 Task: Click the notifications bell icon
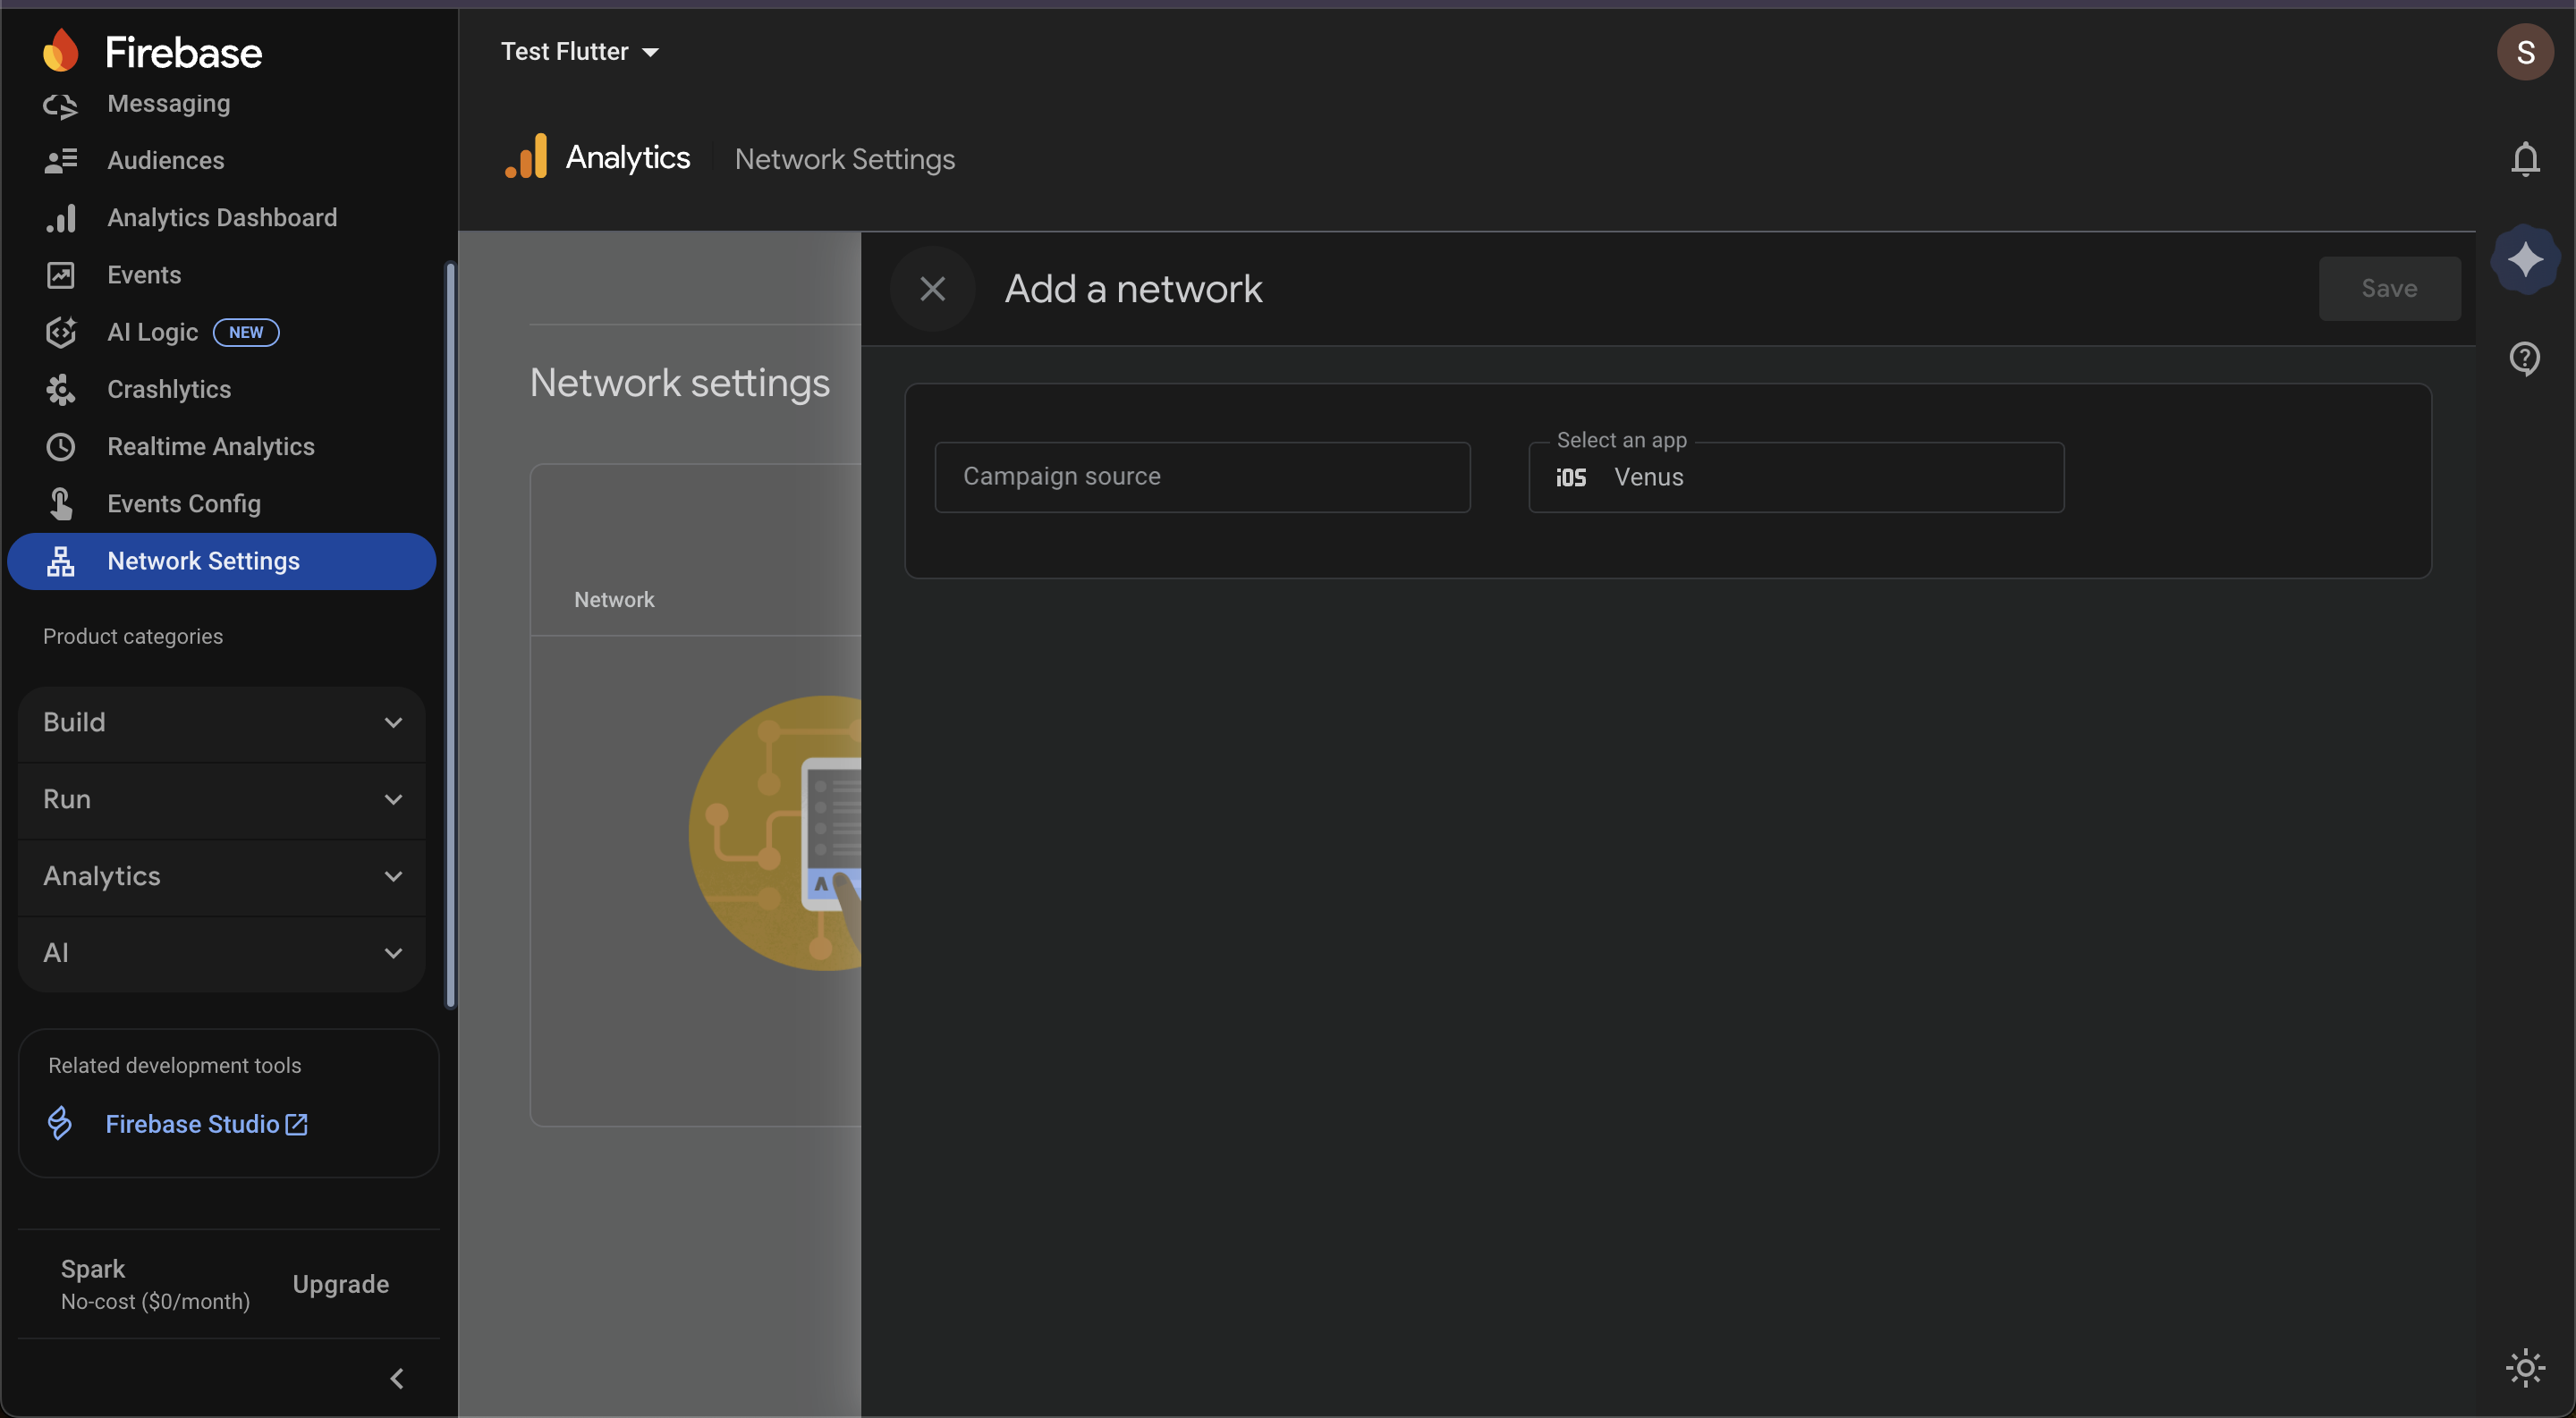pos(2524,159)
